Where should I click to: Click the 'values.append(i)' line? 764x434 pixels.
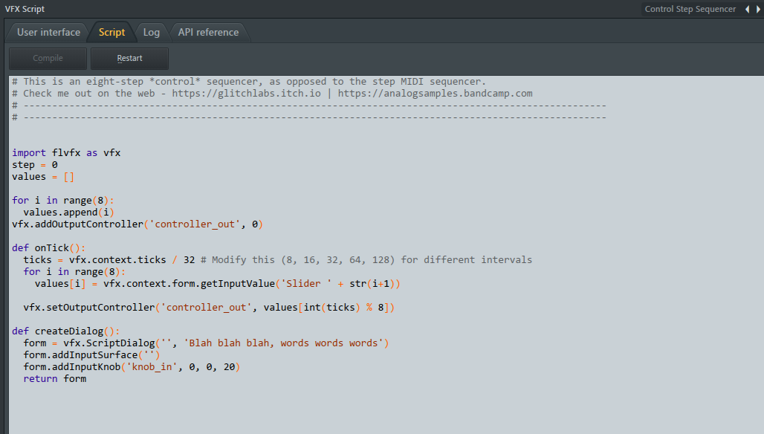pos(68,213)
